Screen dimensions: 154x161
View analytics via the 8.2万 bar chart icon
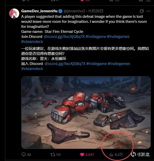[111, 154]
